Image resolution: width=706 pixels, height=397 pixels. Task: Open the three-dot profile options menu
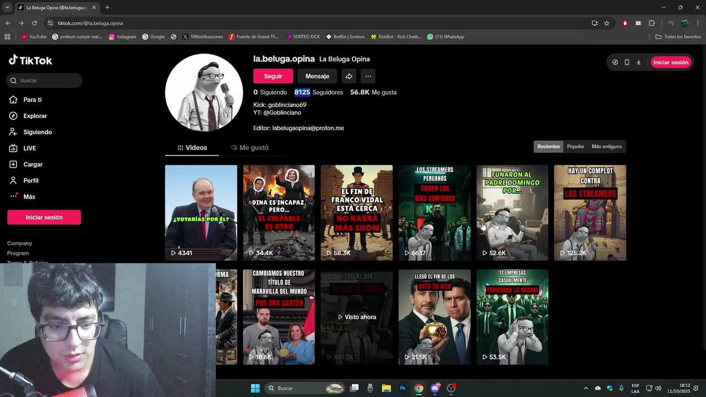[368, 76]
